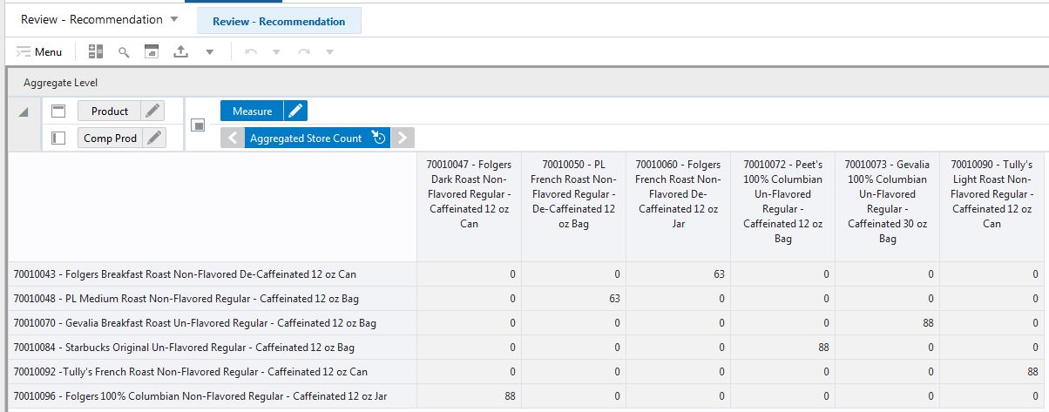Click the undo arrow icon

[x=251, y=52]
